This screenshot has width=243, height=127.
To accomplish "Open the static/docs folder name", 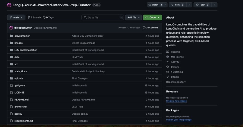I will [21, 71].
